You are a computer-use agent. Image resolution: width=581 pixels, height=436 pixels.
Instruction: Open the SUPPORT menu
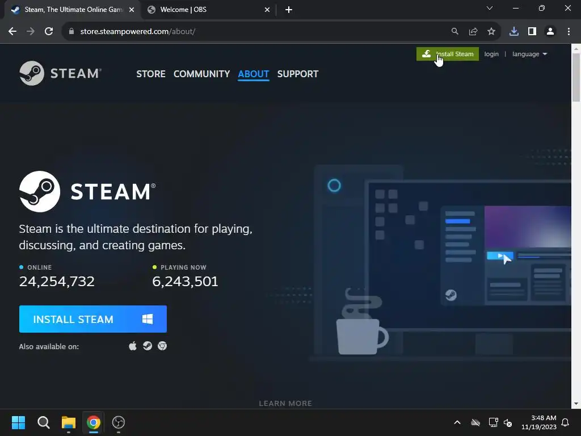(297, 74)
